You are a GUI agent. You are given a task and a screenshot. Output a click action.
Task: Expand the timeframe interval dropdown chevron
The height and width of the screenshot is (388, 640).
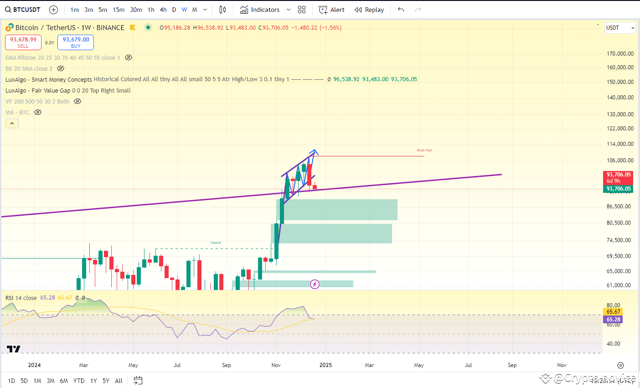205,10
